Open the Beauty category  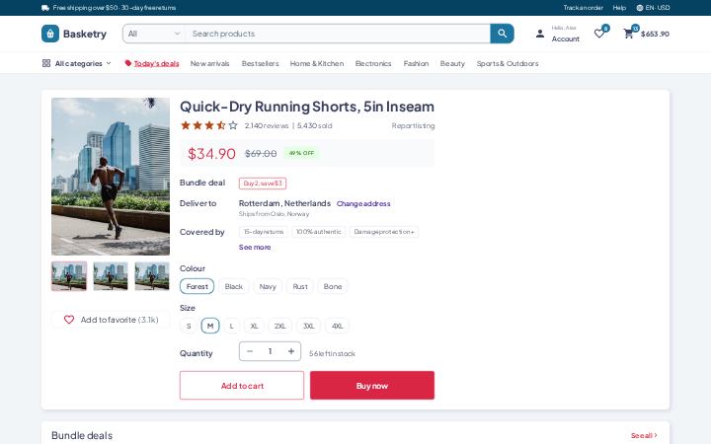coord(452,63)
